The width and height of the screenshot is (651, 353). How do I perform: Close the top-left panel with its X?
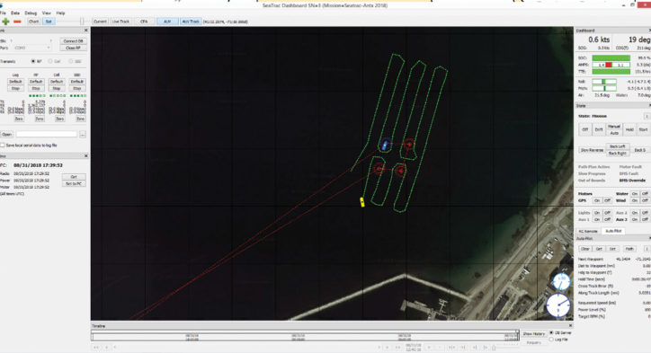tap(86, 31)
